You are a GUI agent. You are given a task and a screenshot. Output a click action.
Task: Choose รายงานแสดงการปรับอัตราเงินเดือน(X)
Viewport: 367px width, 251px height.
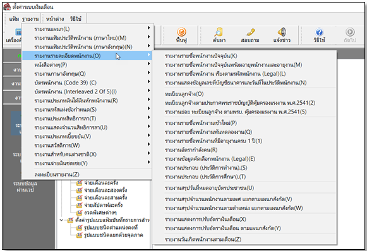[x=244, y=219]
